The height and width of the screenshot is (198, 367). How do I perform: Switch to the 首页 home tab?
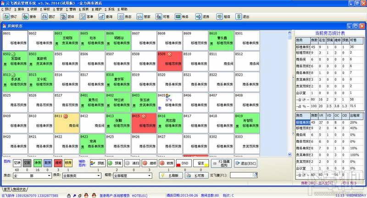tap(6, 189)
